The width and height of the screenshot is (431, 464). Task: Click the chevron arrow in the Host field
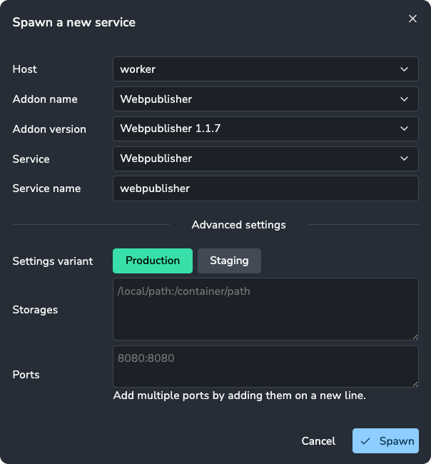(405, 69)
